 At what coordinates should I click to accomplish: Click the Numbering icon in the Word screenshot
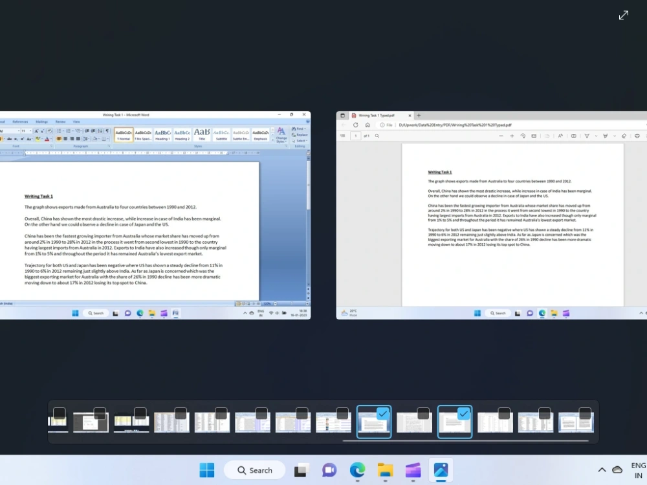tap(69, 131)
